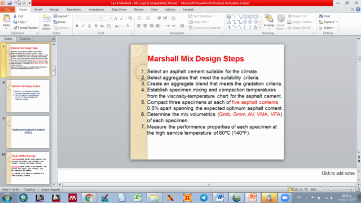
Task: Clear all formatting icon
Action: coord(130,18)
